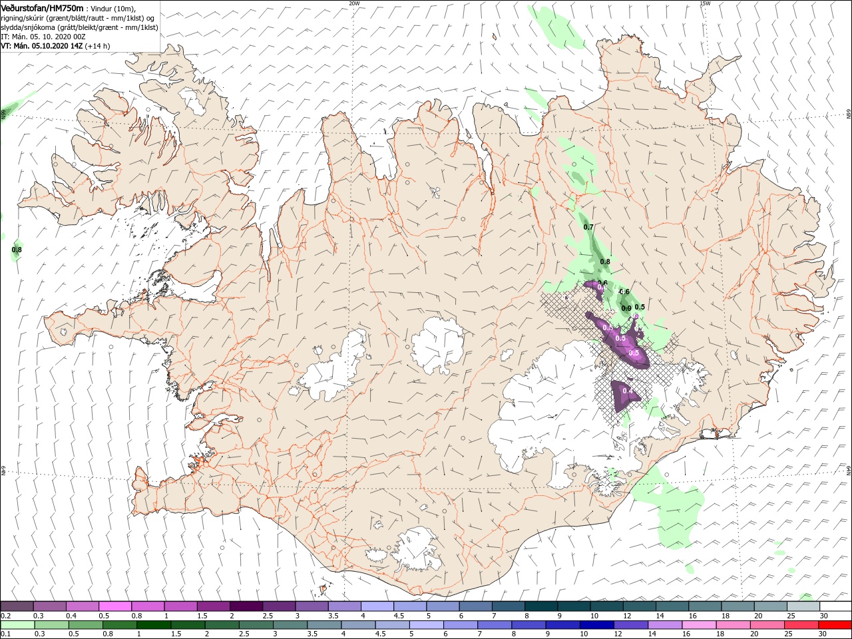Click the white 0.4 snow value over the glacier
This screenshot has width=852, height=639.
pyautogui.click(x=626, y=391)
